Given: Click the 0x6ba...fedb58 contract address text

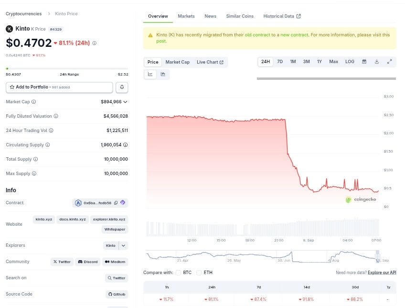Looking at the screenshot, I should 97,203.
